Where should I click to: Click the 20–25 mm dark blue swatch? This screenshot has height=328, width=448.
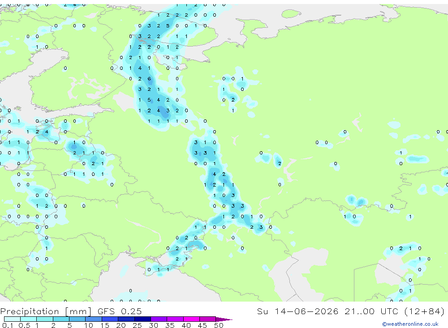[126, 319]
